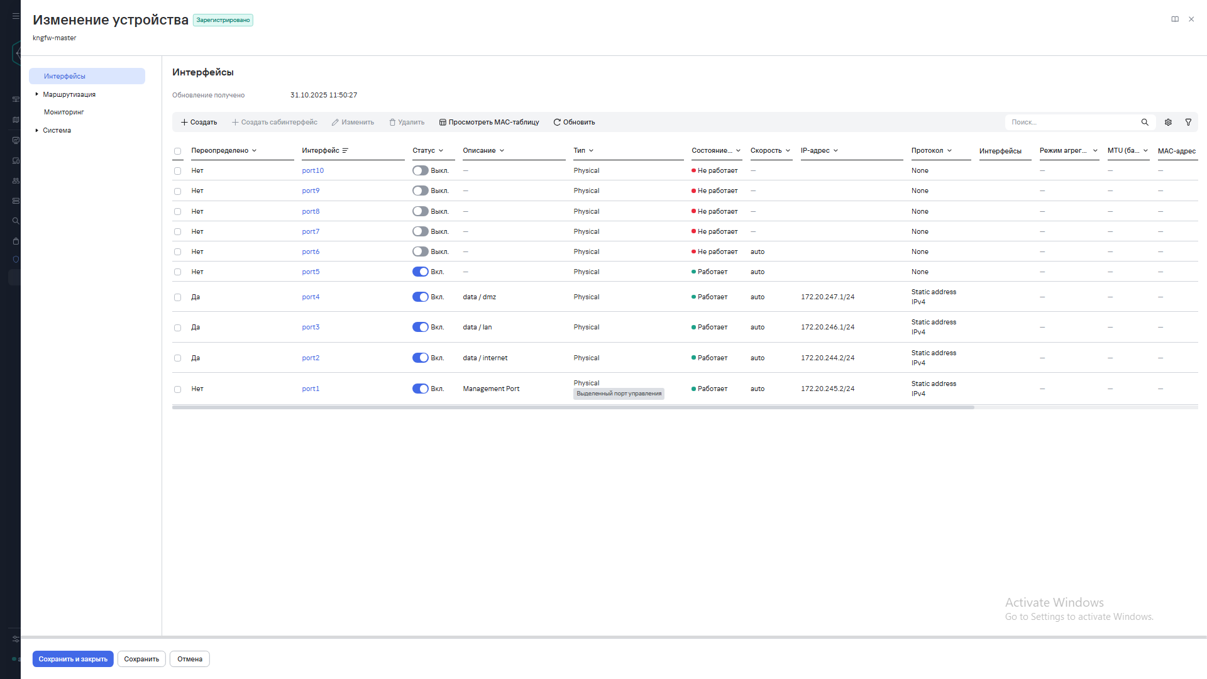The height and width of the screenshot is (679, 1207).
Task: Expand the Маршрутизация tree item
Action: [x=37, y=94]
